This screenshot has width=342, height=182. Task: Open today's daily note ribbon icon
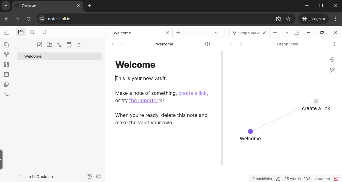coord(6,74)
